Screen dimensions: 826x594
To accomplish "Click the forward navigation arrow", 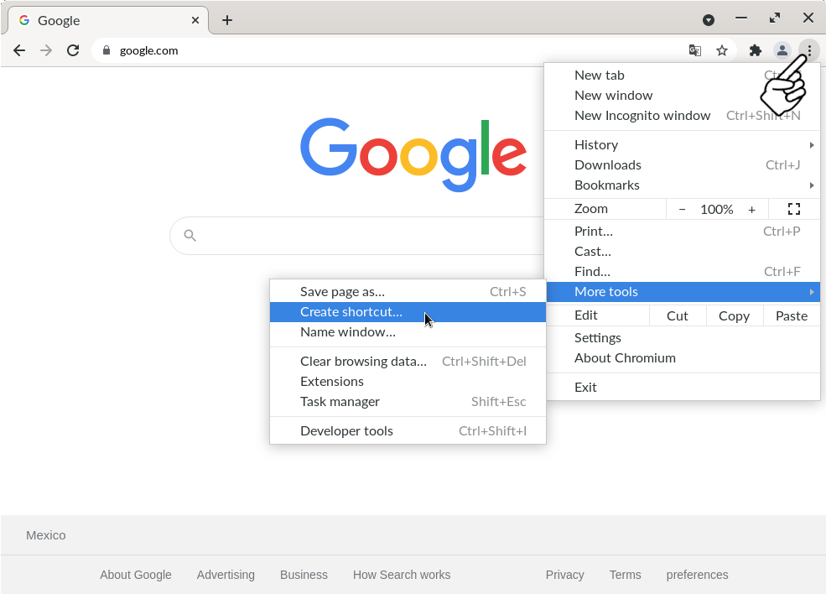I will (x=46, y=50).
